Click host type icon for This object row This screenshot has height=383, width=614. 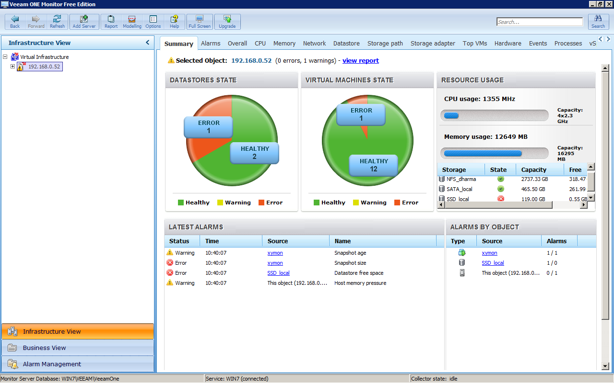pyautogui.click(x=462, y=273)
